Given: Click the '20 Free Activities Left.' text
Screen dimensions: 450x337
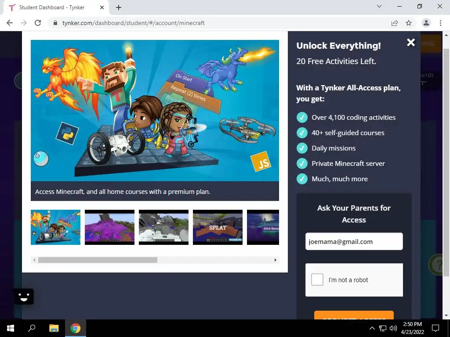Looking at the screenshot, I should (x=336, y=61).
